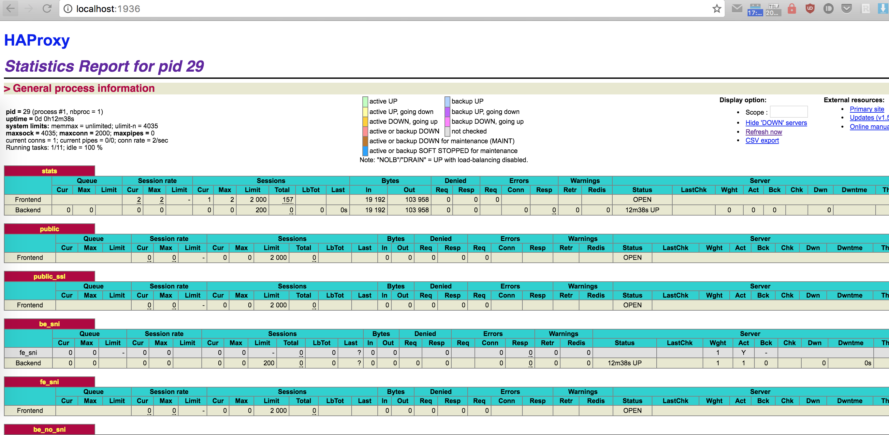The height and width of the screenshot is (435, 889).
Task: Click the not checked grey swatch
Action: pos(447,131)
